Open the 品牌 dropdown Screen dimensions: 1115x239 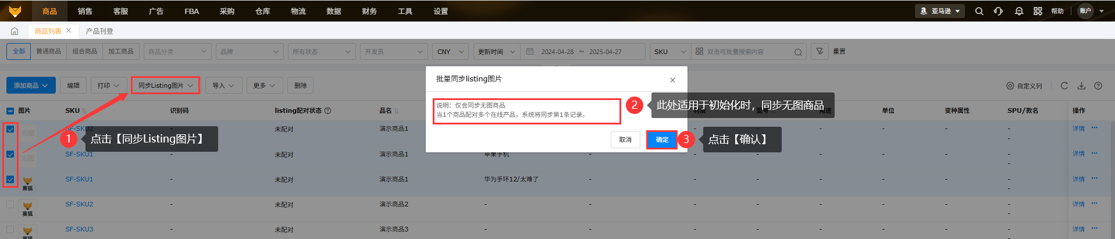249,51
